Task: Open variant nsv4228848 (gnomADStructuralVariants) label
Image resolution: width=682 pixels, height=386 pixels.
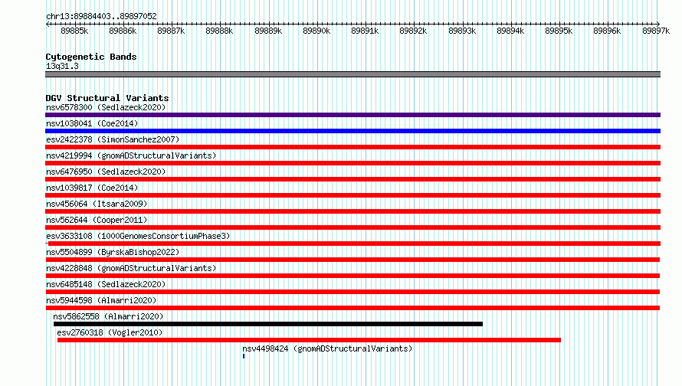Action: pos(131,268)
